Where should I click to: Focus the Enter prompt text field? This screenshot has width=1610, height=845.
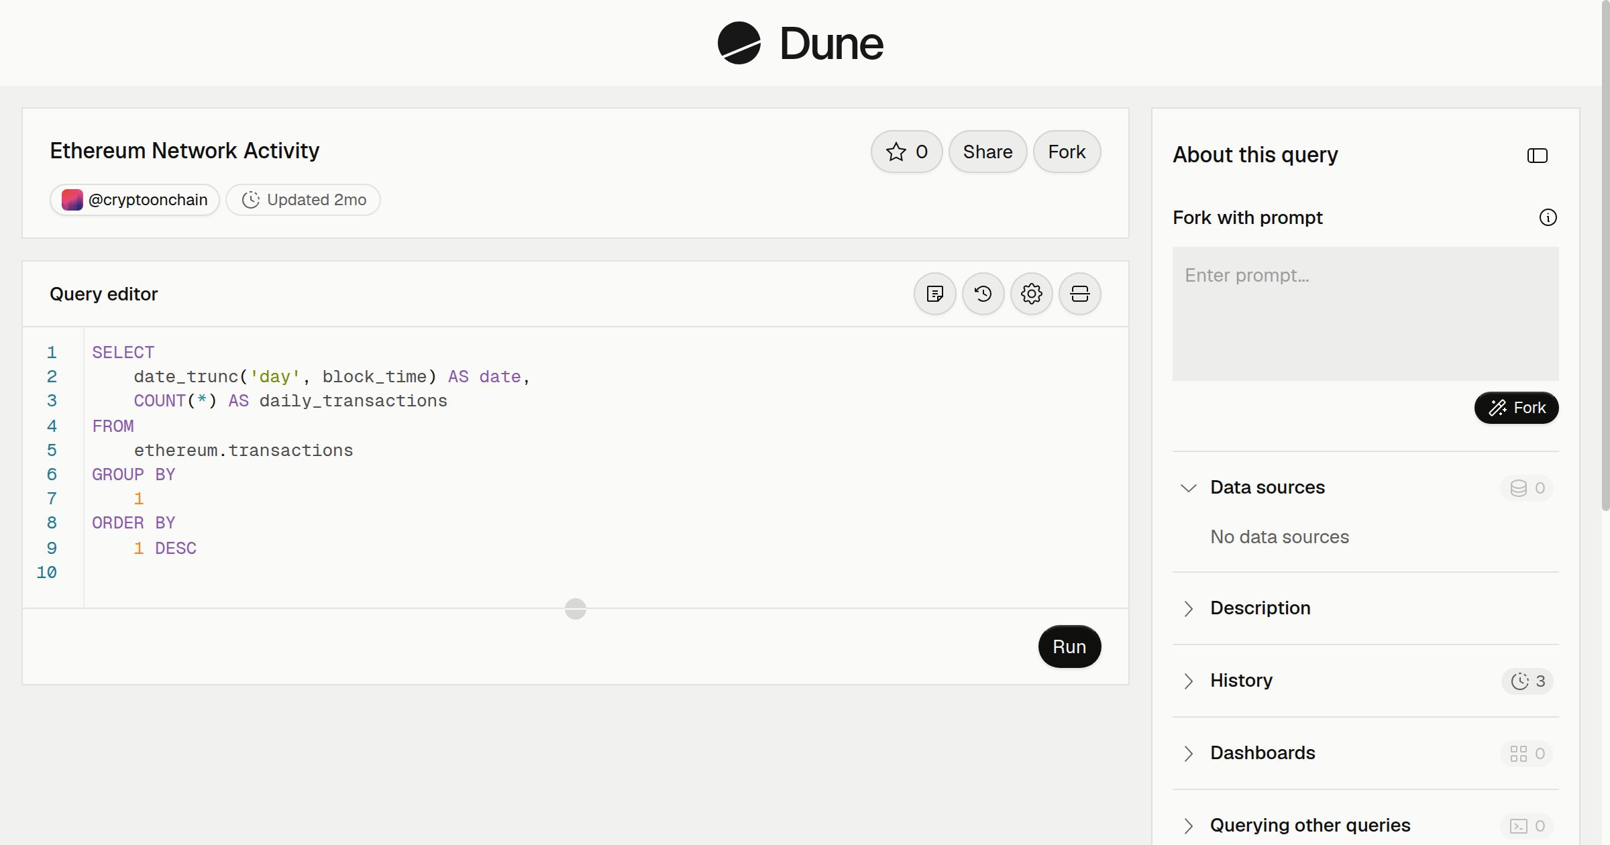(x=1365, y=314)
